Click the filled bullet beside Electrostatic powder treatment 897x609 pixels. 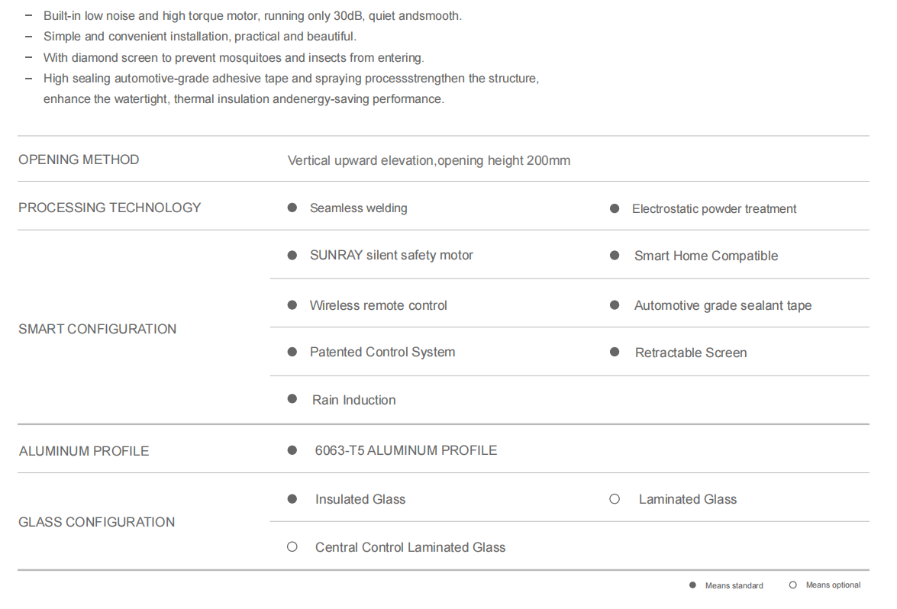click(x=615, y=208)
